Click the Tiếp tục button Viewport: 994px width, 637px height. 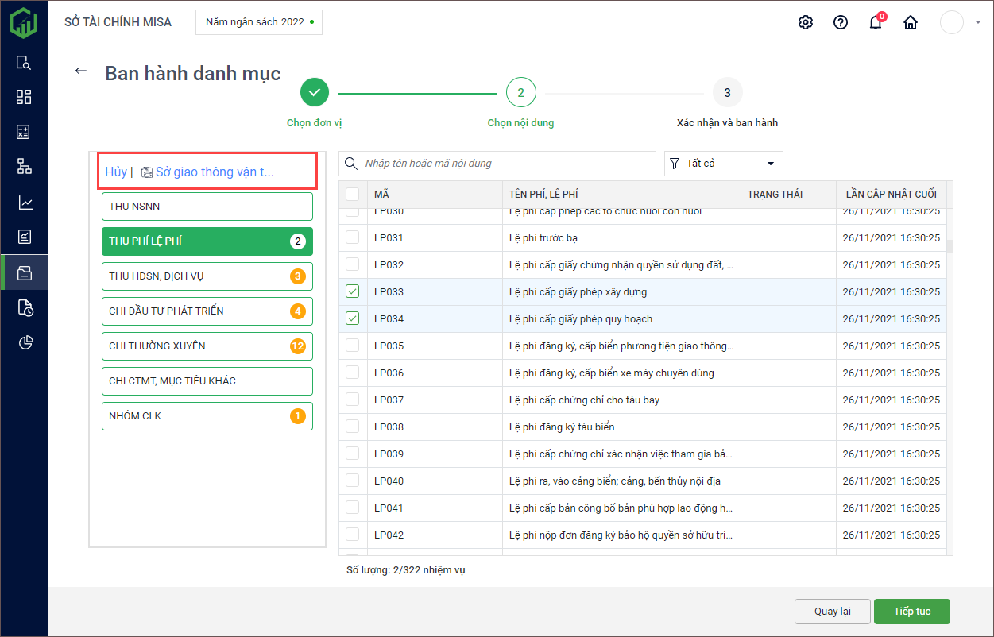click(911, 612)
